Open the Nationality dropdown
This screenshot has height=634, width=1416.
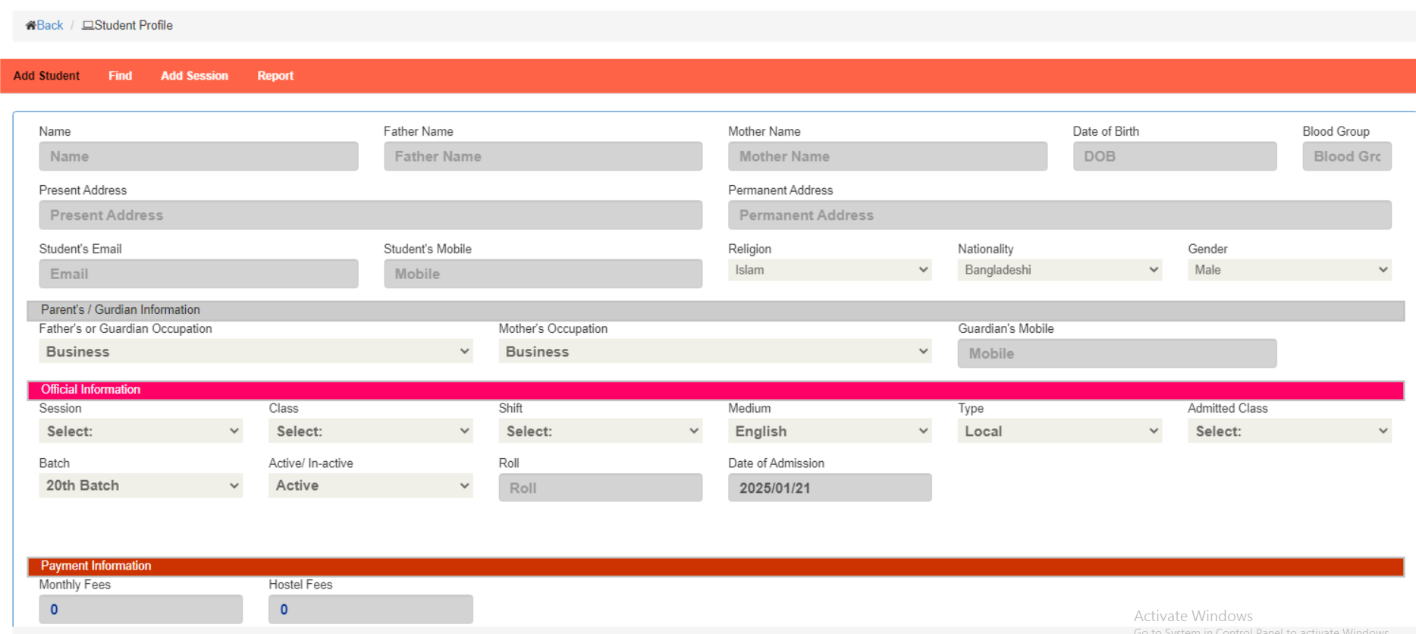pyautogui.click(x=1060, y=270)
